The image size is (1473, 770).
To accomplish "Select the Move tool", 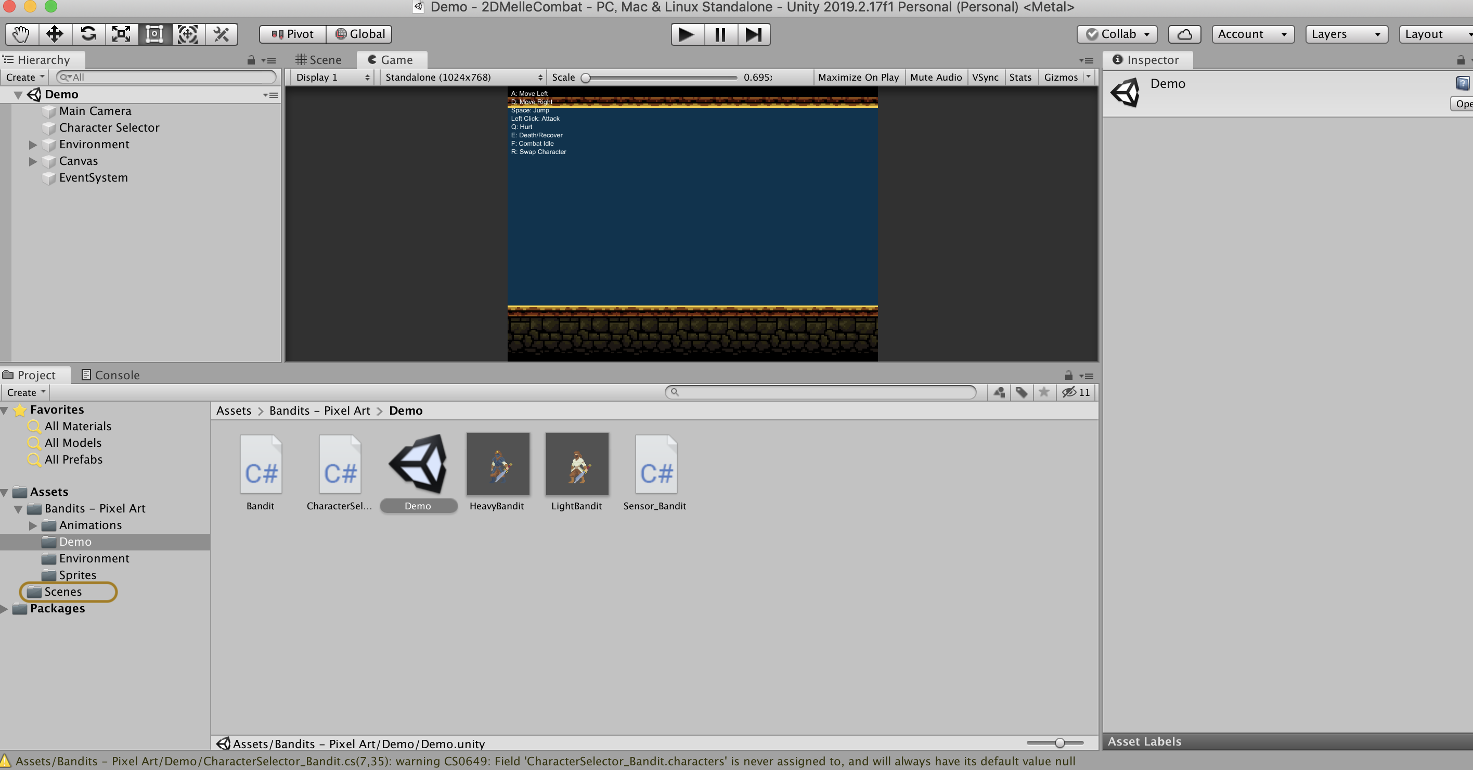I will 54,34.
